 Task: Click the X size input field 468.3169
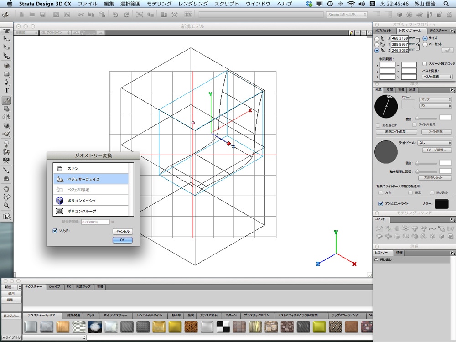pyautogui.click(x=399, y=38)
